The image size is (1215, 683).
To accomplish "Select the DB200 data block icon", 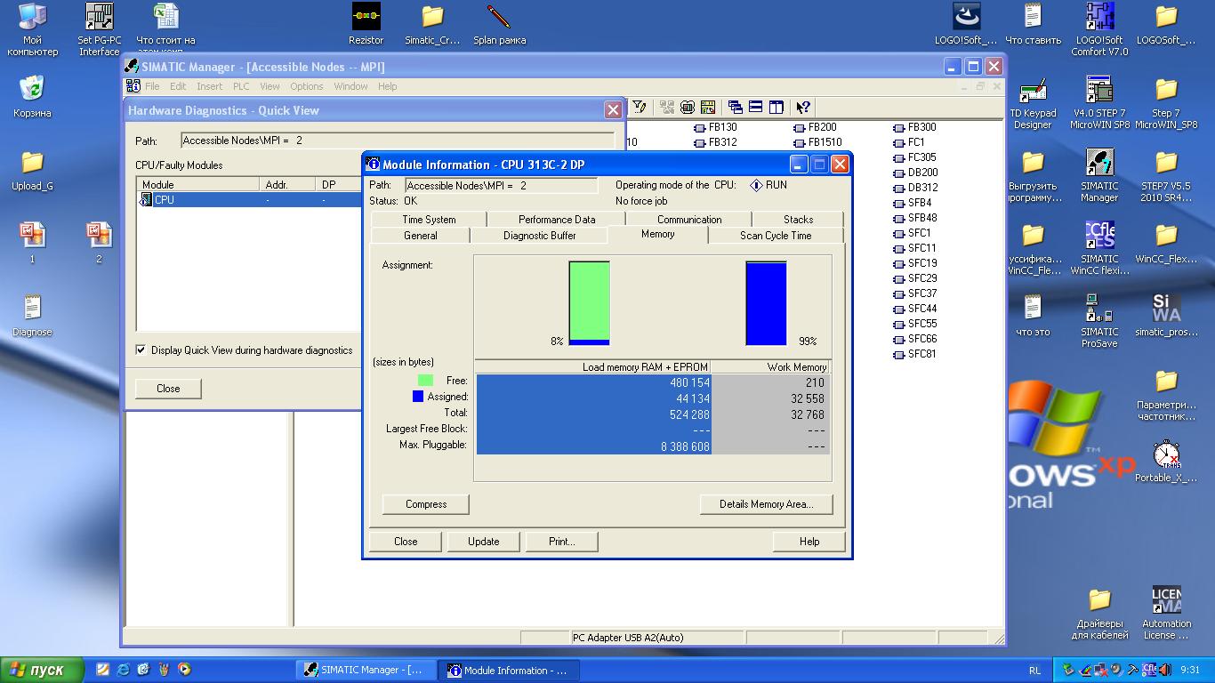I will point(899,173).
